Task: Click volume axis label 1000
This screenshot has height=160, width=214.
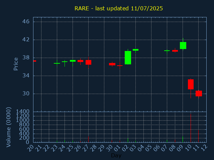Action: point(23,120)
